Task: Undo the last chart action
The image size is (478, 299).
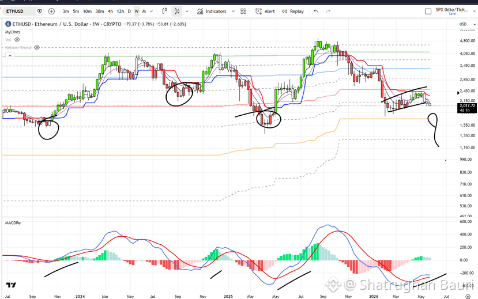Action: pyautogui.click(x=316, y=12)
